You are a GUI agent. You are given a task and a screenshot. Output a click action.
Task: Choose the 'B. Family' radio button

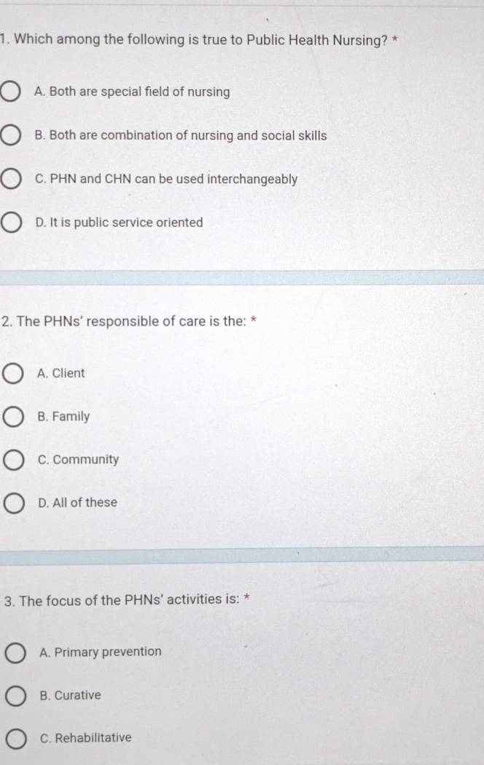(13, 417)
